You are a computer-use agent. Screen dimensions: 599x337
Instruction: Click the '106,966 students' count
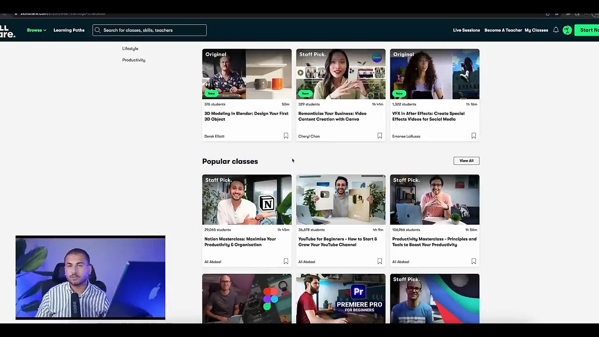[407, 230]
